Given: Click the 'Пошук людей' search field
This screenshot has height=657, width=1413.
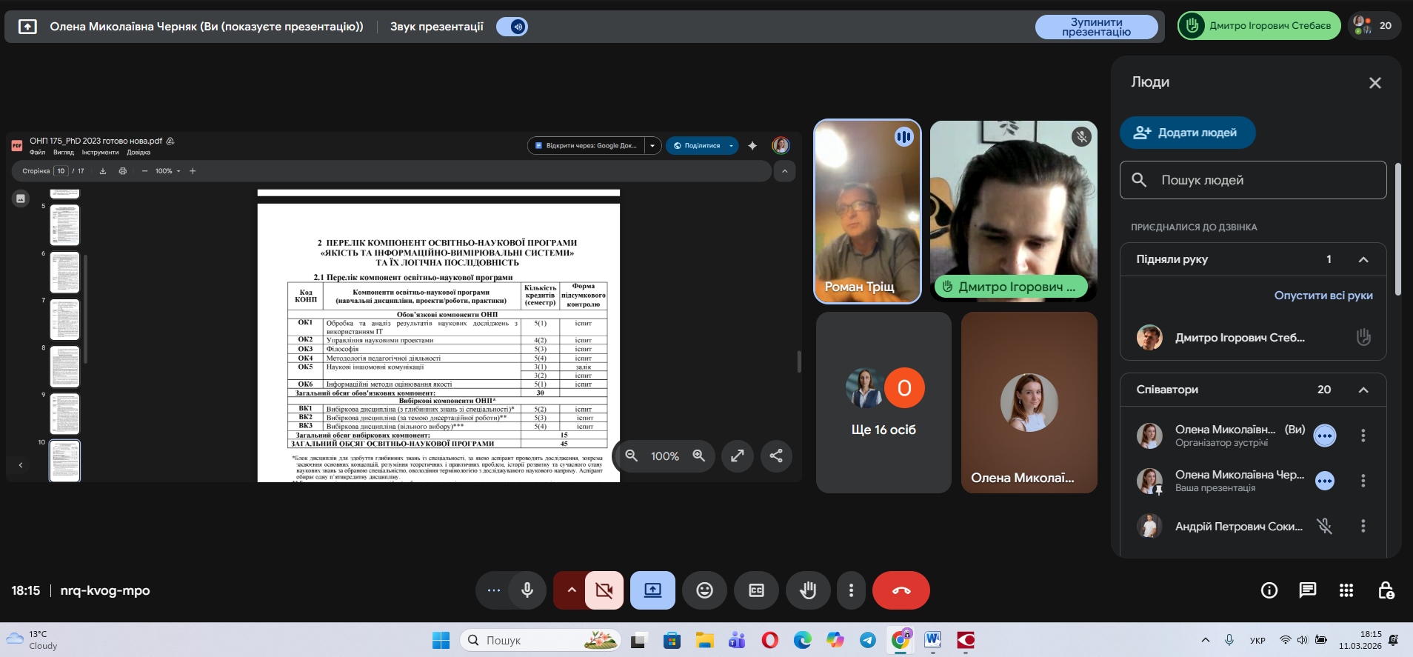Looking at the screenshot, I should tap(1253, 180).
